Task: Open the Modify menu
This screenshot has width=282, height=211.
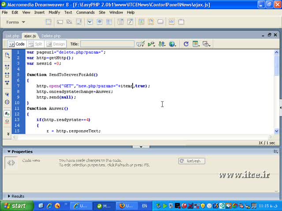Action: 54,12
